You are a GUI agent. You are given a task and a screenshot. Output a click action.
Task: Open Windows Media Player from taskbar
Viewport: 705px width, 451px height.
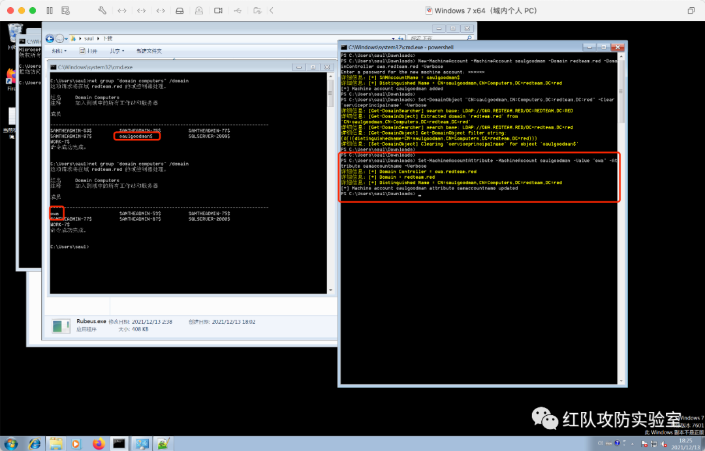pos(76,443)
